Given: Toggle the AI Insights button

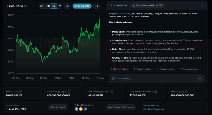Looking at the screenshot, I should tap(82, 6).
